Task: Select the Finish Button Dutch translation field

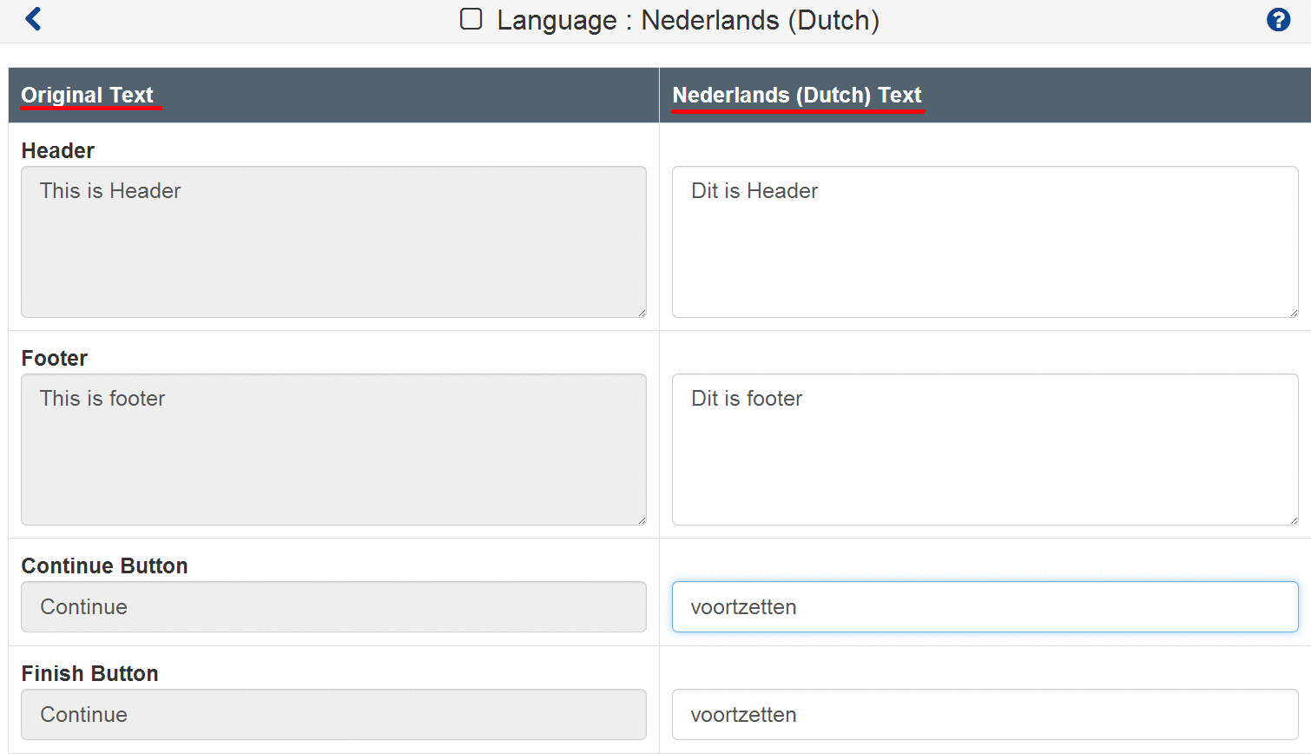Action: [x=985, y=714]
